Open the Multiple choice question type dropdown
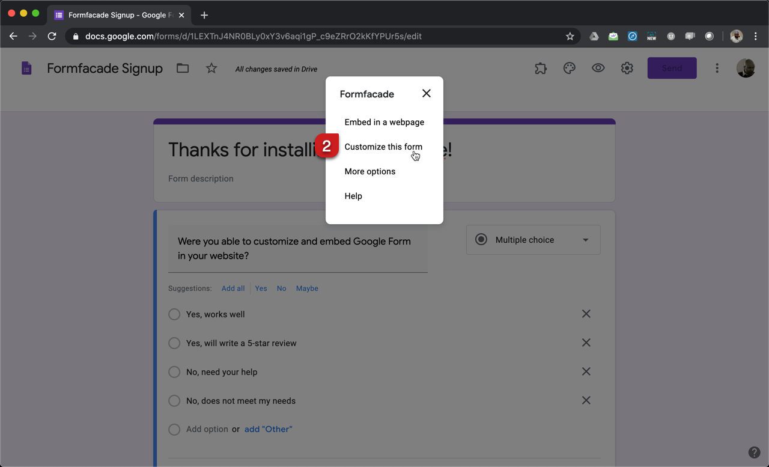 (533, 239)
